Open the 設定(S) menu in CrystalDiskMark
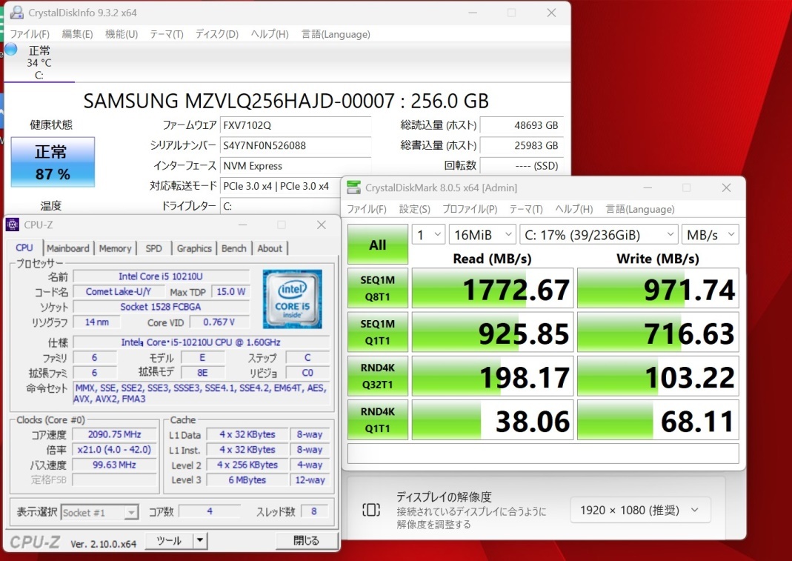Viewport: 792px width, 561px height. pyautogui.click(x=414, y=209)
